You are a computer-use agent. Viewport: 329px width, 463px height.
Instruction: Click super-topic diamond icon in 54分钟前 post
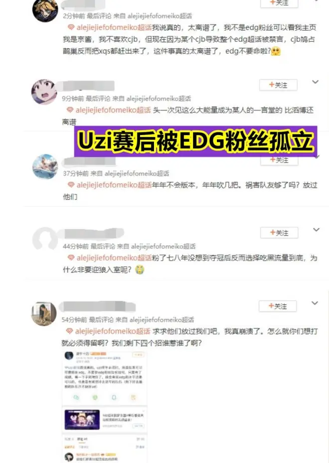click(69, 331)
